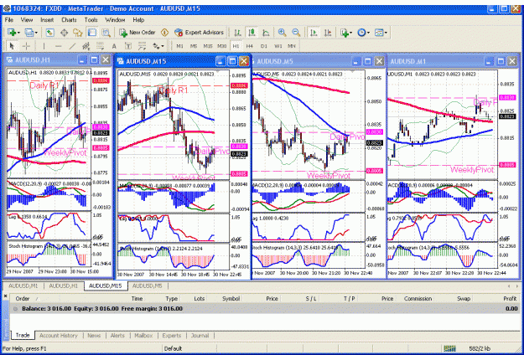This screenshot has height=355, width=524.
Task: Switch chart to bar chart mode
Action: pyautogui.click(x=237, y=33)
